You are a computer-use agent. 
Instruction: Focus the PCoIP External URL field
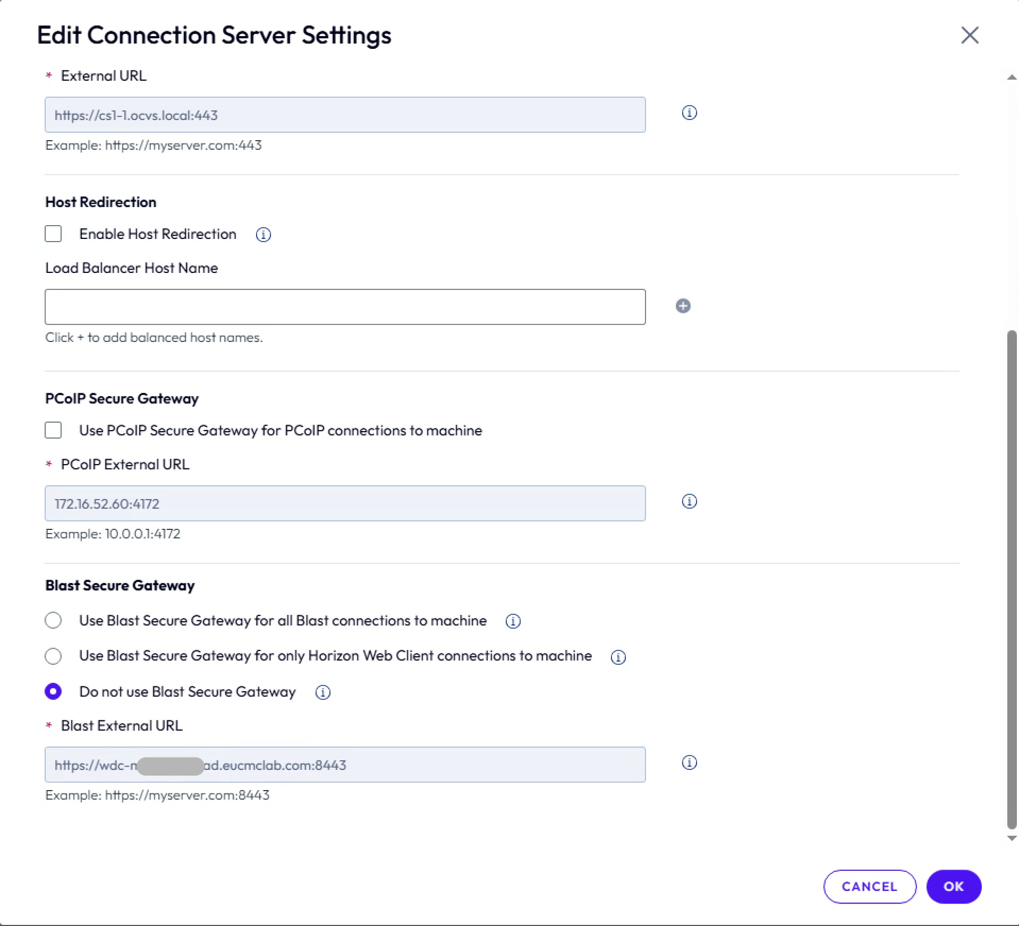tap(345, 503)
